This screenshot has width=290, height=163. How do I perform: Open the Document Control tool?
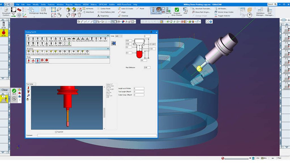6,12
